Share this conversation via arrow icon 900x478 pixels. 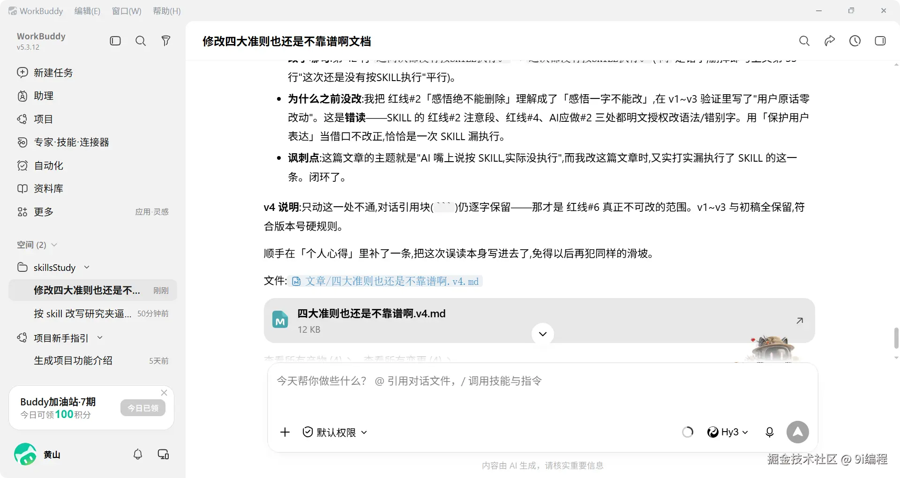(x=830, y=41)
